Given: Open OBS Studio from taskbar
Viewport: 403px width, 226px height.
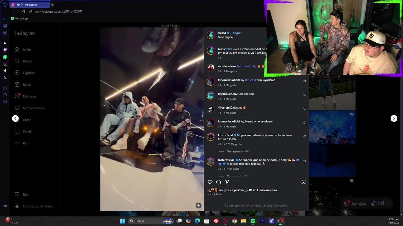Looking at the screenshot, I should (281, 221).
